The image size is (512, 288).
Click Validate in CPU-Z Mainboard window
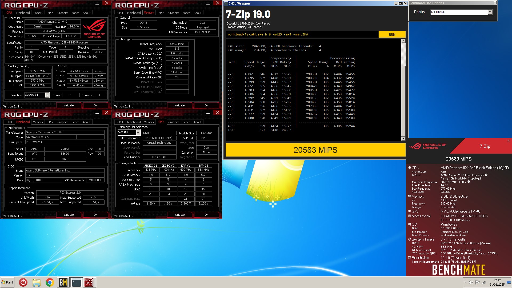[x=69, y=215]
